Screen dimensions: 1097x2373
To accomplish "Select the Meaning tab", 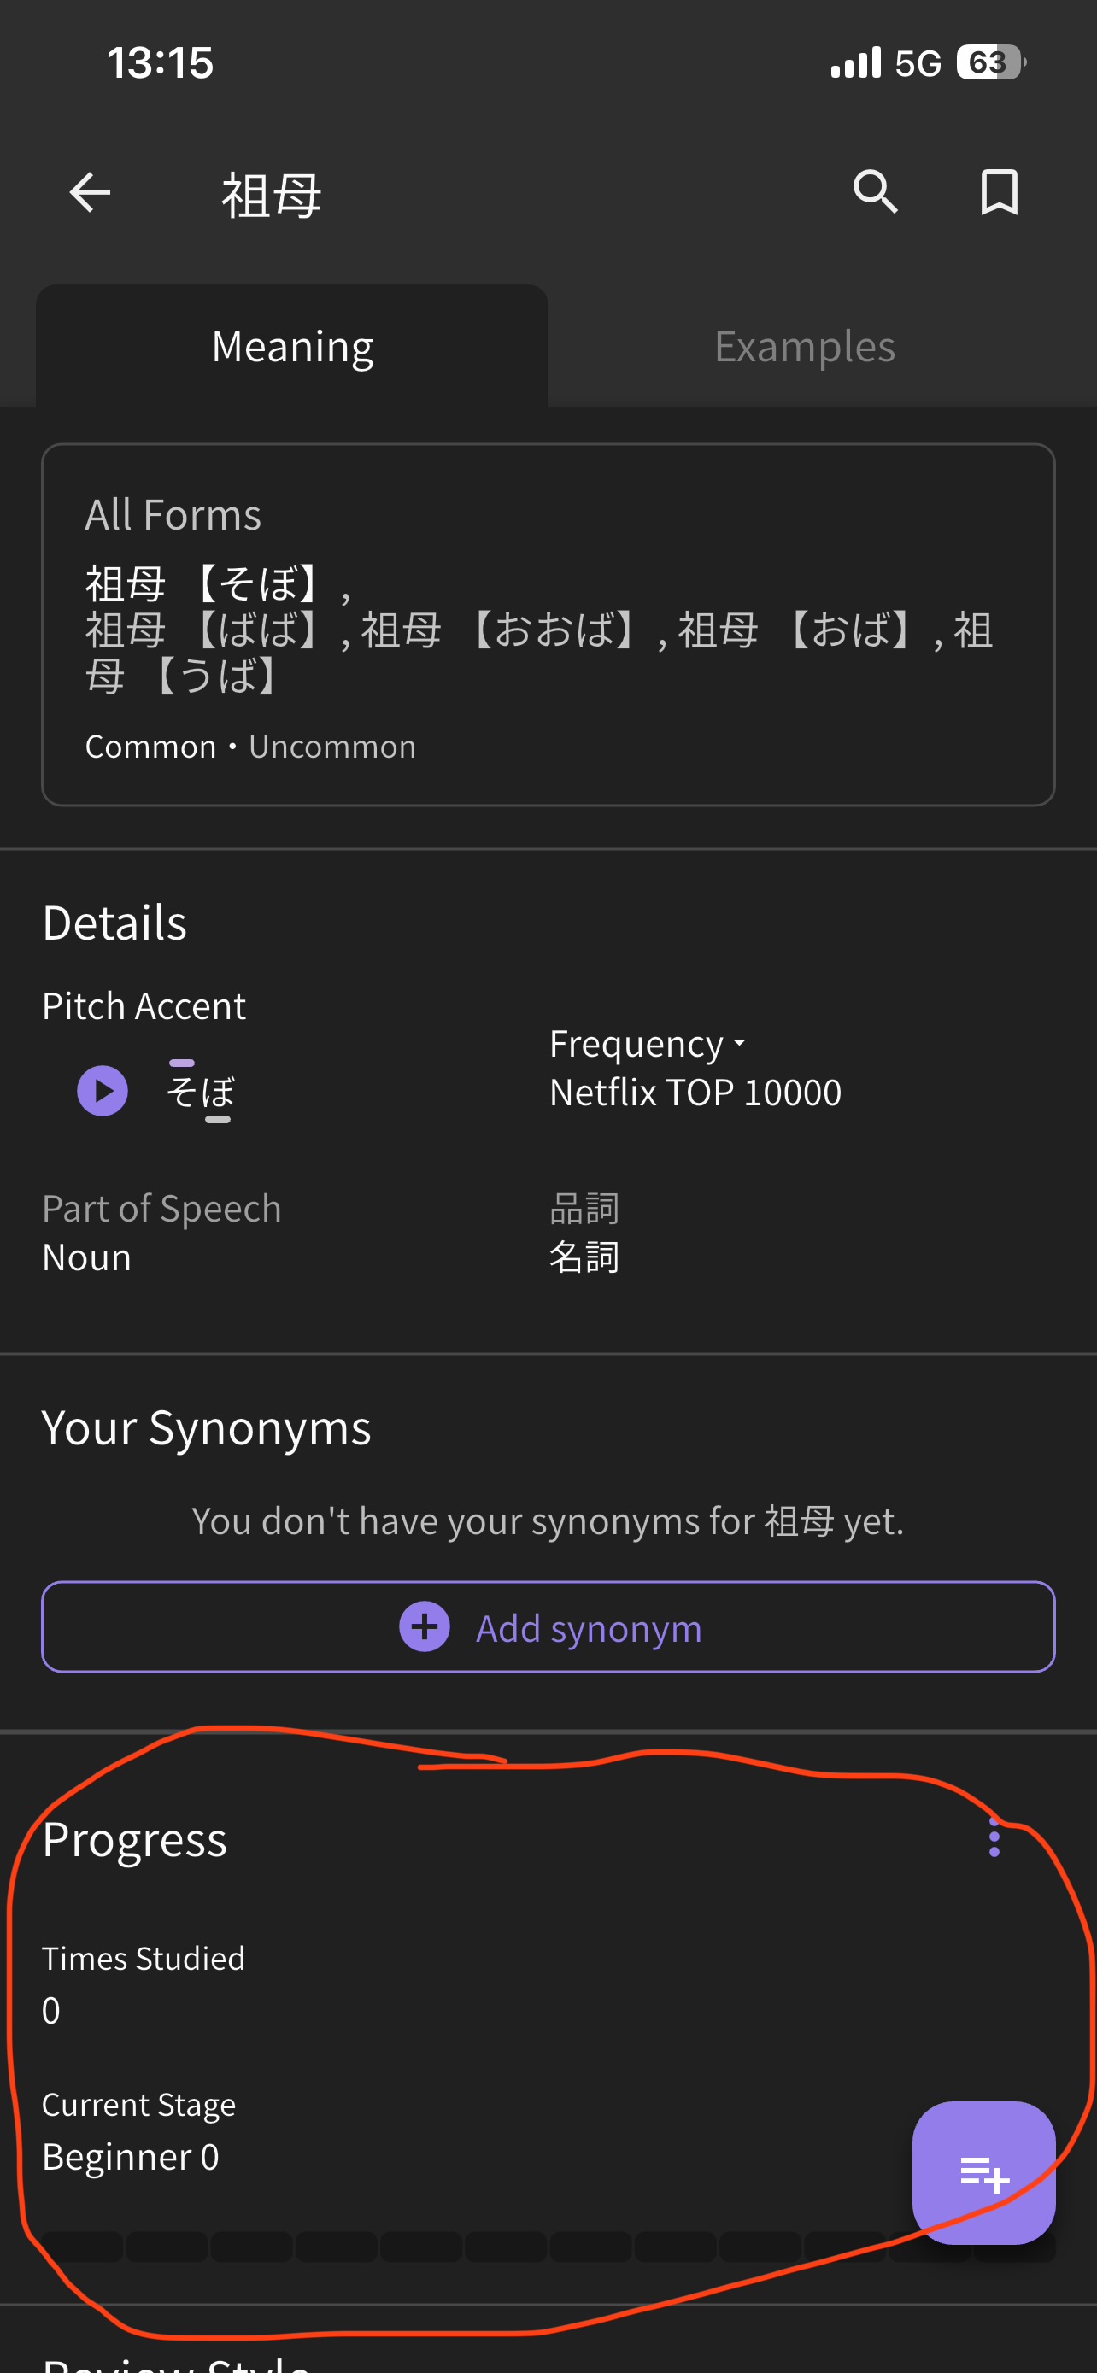I will tap(292, 346).
